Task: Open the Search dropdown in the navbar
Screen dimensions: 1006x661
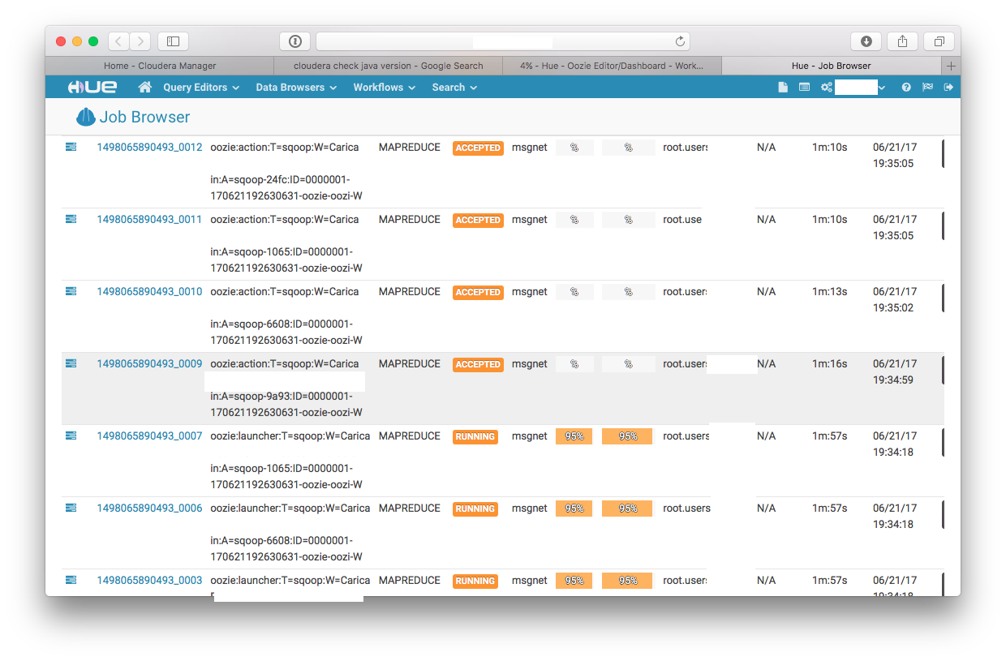Action: (x=454, y=87)
